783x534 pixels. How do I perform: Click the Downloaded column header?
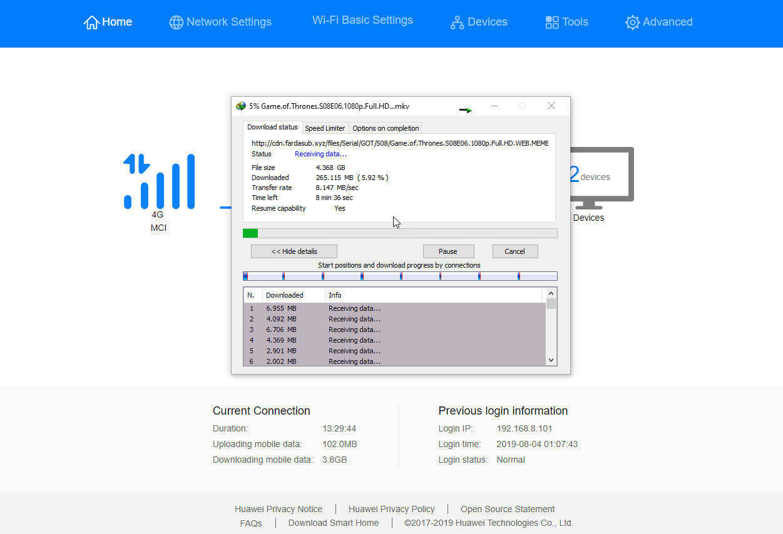[x=294, y=295]
